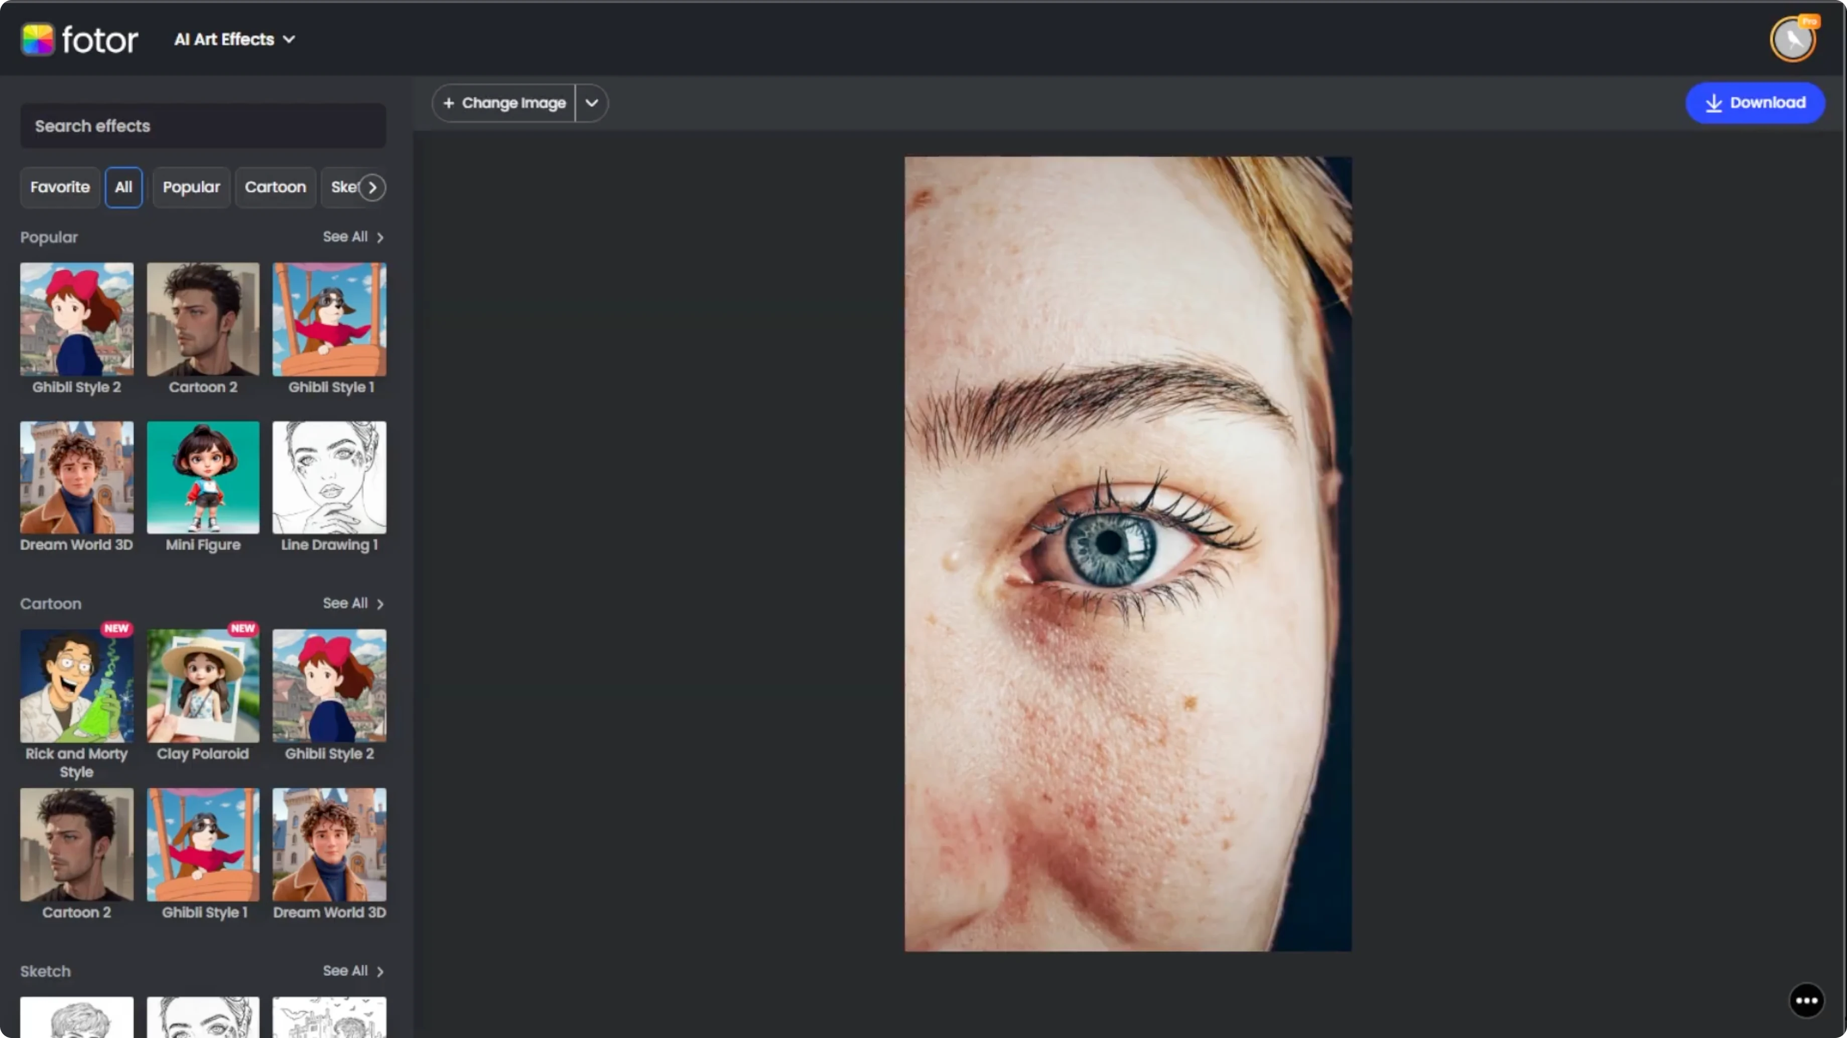Switch to the Favorite tab
The height and width of the screenshot is (1038, 1847).
coord(60,187)
